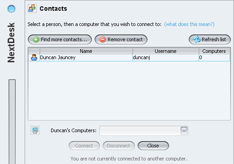Click the blue NextDesk orb icon
This screenshot has height=164, width=234.
tap(11, 9)
